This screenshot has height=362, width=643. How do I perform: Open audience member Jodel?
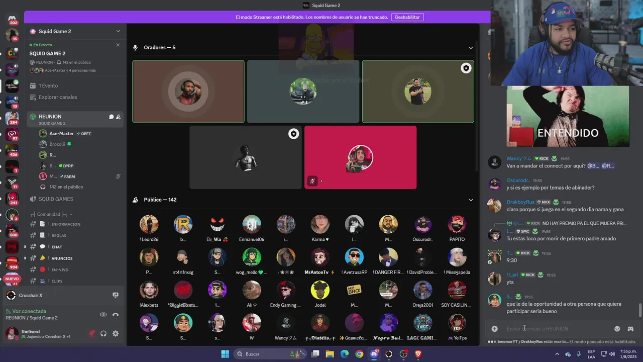(320, 294)
